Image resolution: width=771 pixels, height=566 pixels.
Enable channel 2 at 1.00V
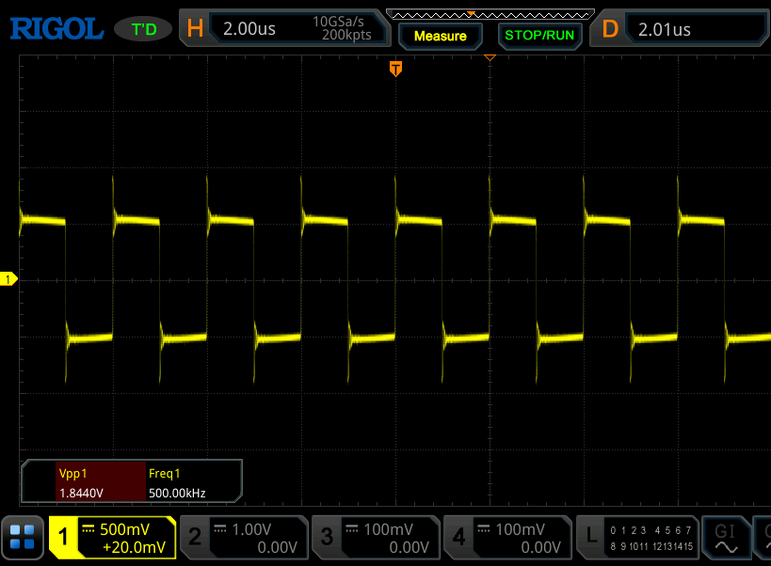(x=244, y=538)
